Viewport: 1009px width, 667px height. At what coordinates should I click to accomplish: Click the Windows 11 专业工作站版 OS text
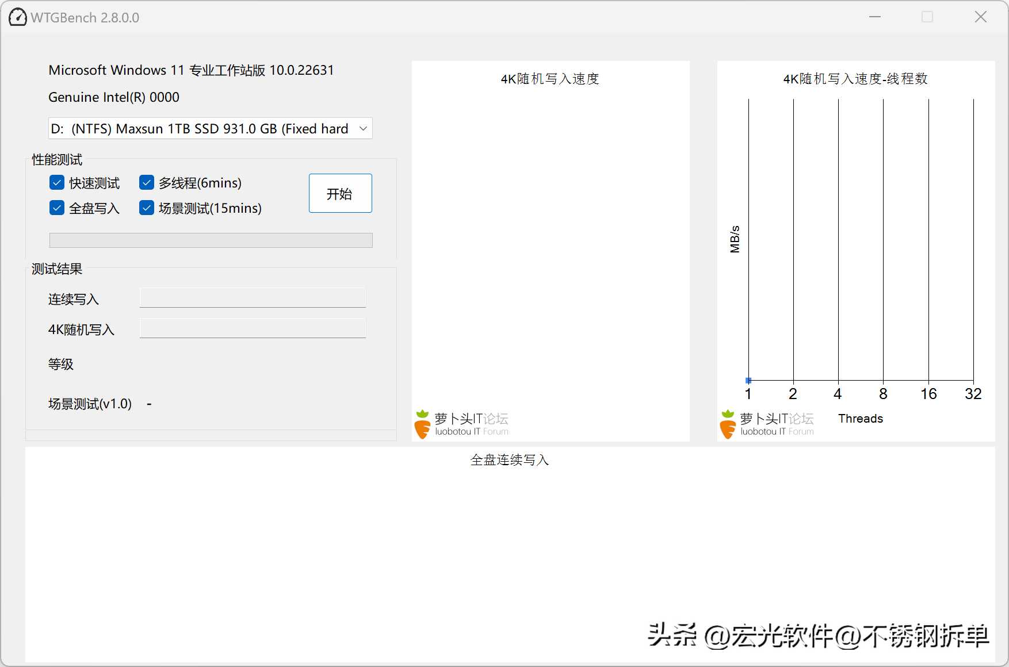(x=191, y=70)
